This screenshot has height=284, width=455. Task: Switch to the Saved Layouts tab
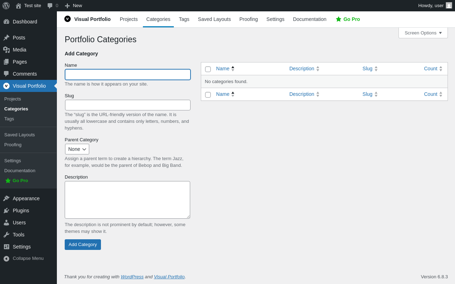click(x=214, y=19)
